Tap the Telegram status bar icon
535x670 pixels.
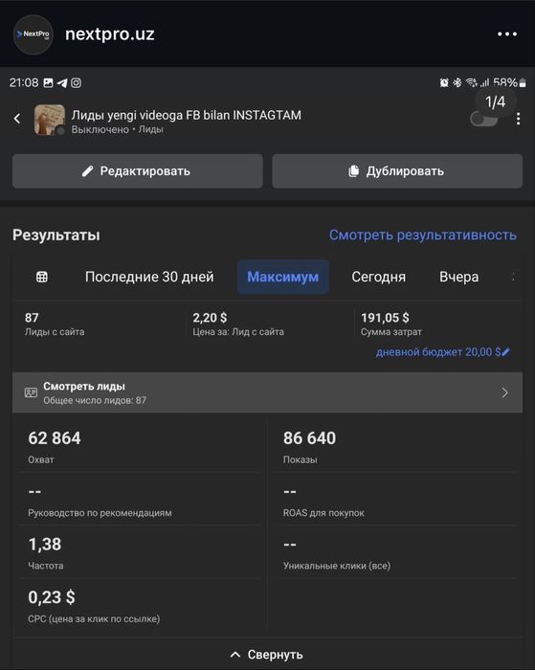(x=62, y=83)
